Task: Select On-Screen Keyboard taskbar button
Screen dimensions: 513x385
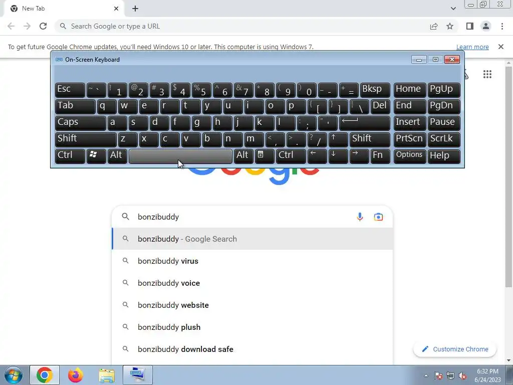Action: coord(138,375)
